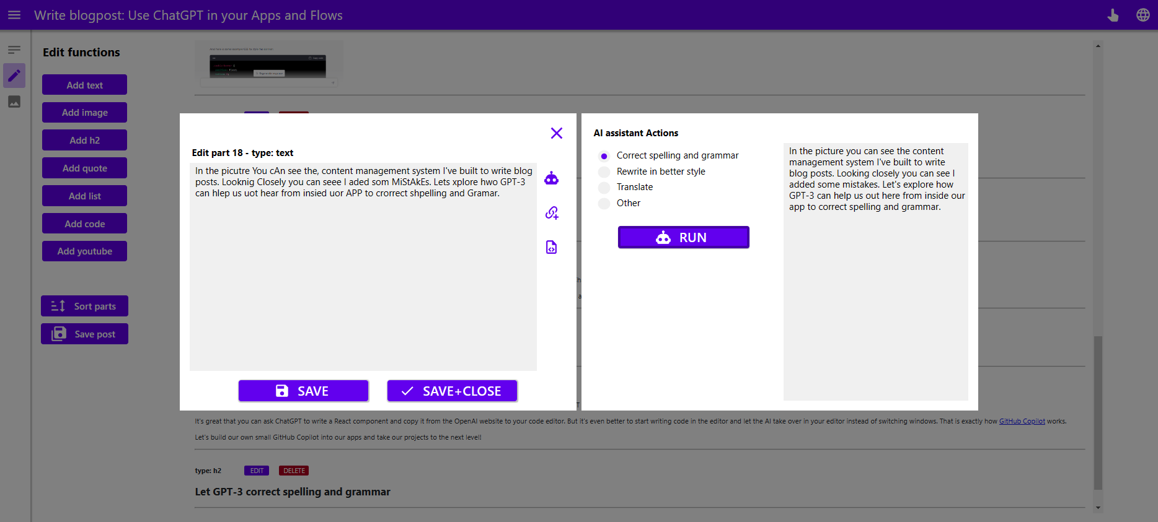Click the code screenshot thumbnail at top
The height and width of the screenshot is (522, 1158).
click(268, 64)
